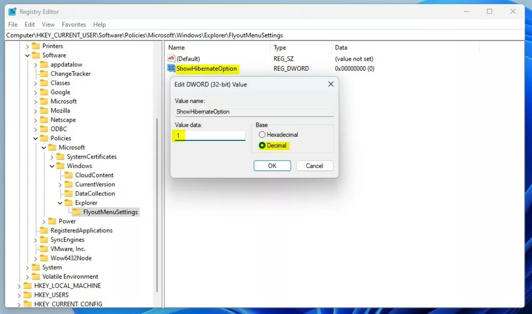The width and height of the screenshot is (532, 314).
Task: Click the Printers key folder icon
Action: [36, 46]
